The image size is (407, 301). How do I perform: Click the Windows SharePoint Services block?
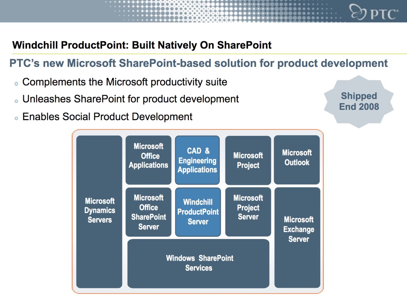198,263
